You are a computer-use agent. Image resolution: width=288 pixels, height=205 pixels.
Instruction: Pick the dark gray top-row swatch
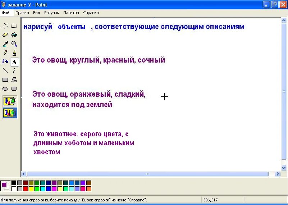19,183
